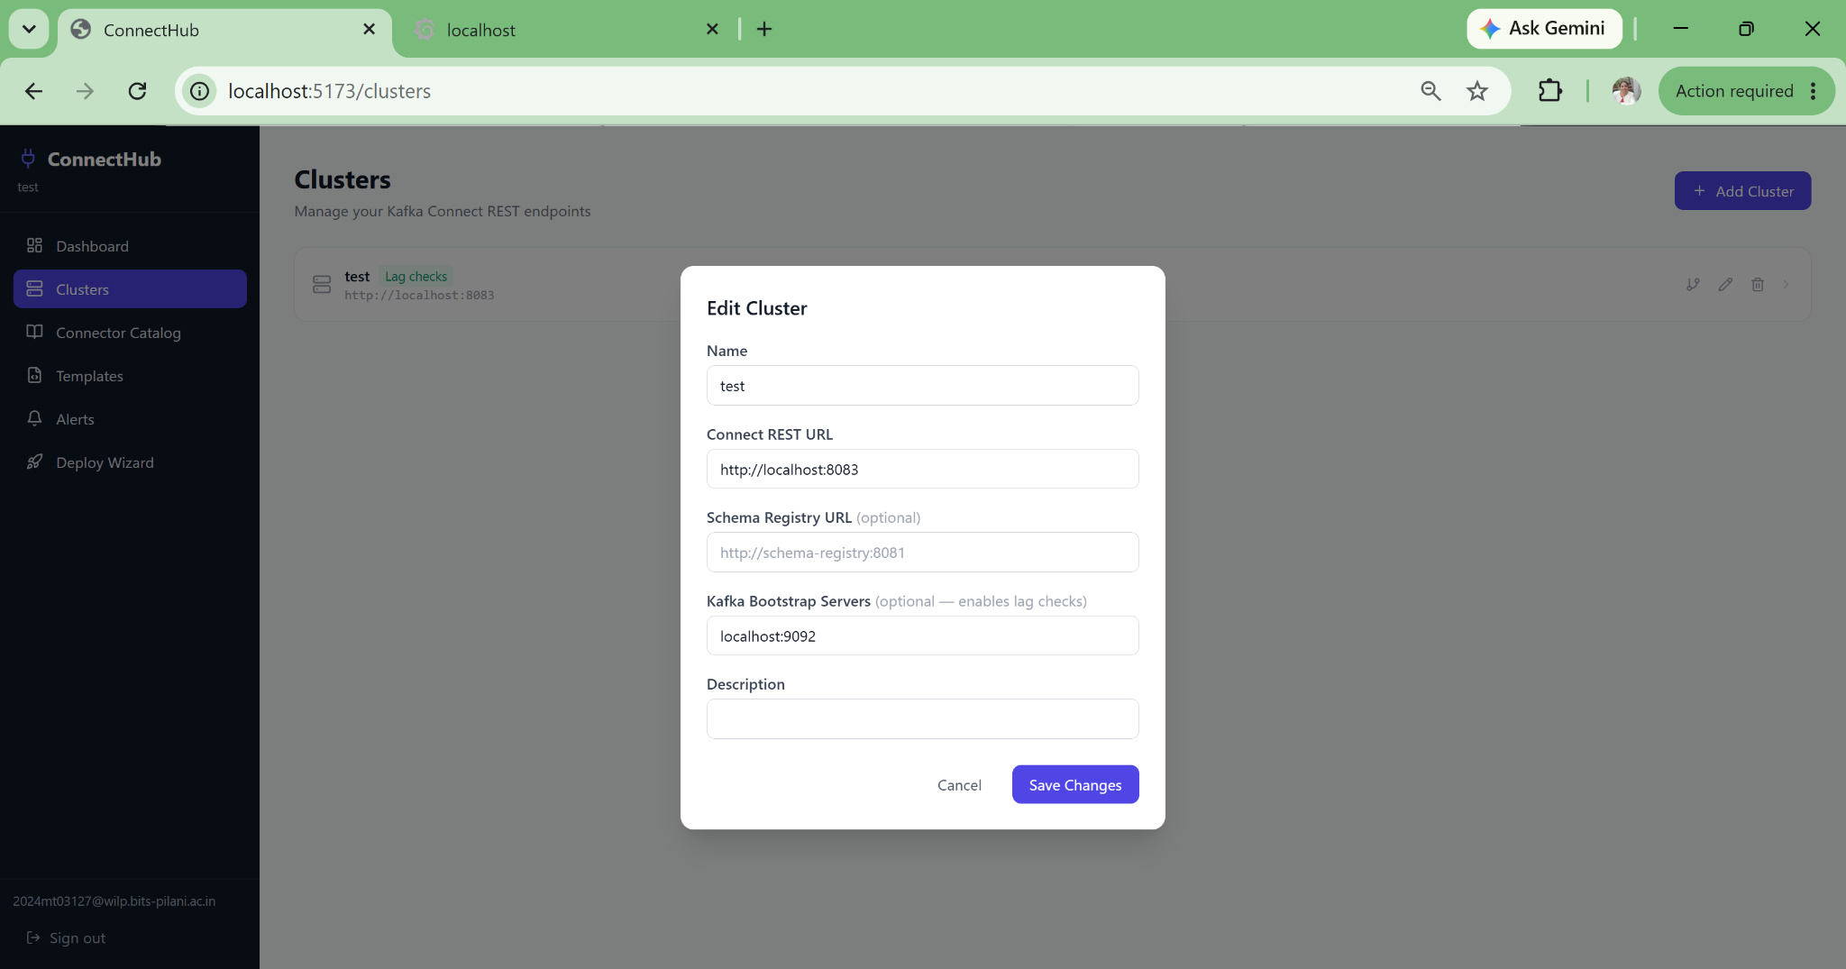
Task: Click the Connector Catalog book icon
Action: pos(34,332)
